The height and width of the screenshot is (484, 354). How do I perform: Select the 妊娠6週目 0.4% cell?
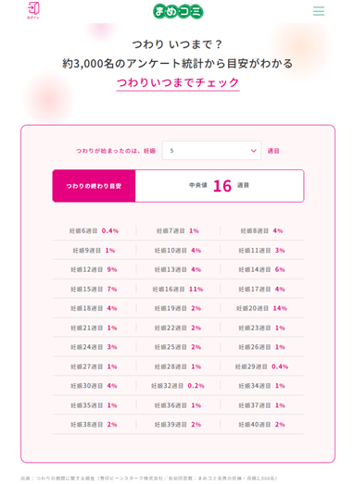(x=94, y=230)
